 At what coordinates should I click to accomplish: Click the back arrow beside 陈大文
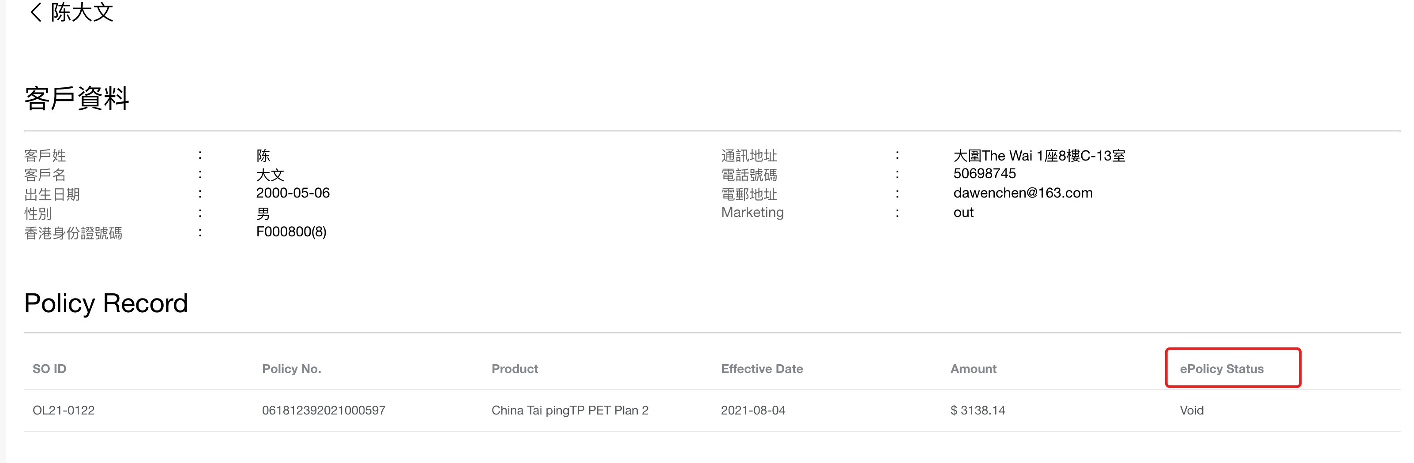pos(36,12)
